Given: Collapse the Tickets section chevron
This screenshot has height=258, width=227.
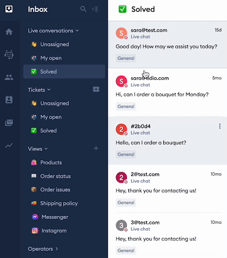Looking at the screenshot, I should 49,90.
